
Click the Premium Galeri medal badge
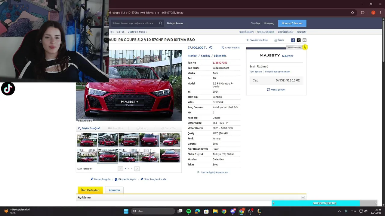coord(305,47)
